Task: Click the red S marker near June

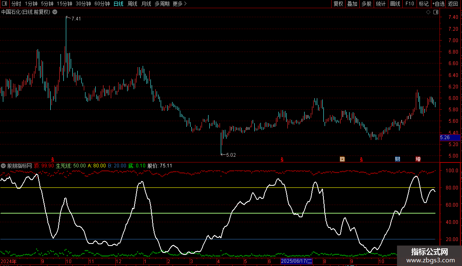Action: [282, 160]
